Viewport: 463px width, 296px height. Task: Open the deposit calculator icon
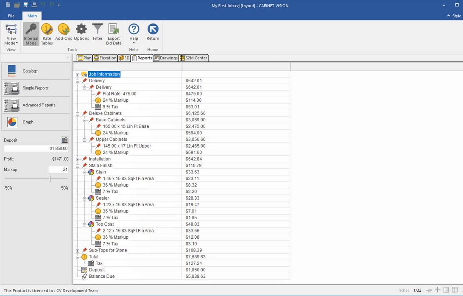(64, 140)
